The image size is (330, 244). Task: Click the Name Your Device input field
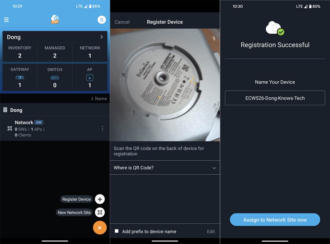pyautogui.click(x=275, y=98)
